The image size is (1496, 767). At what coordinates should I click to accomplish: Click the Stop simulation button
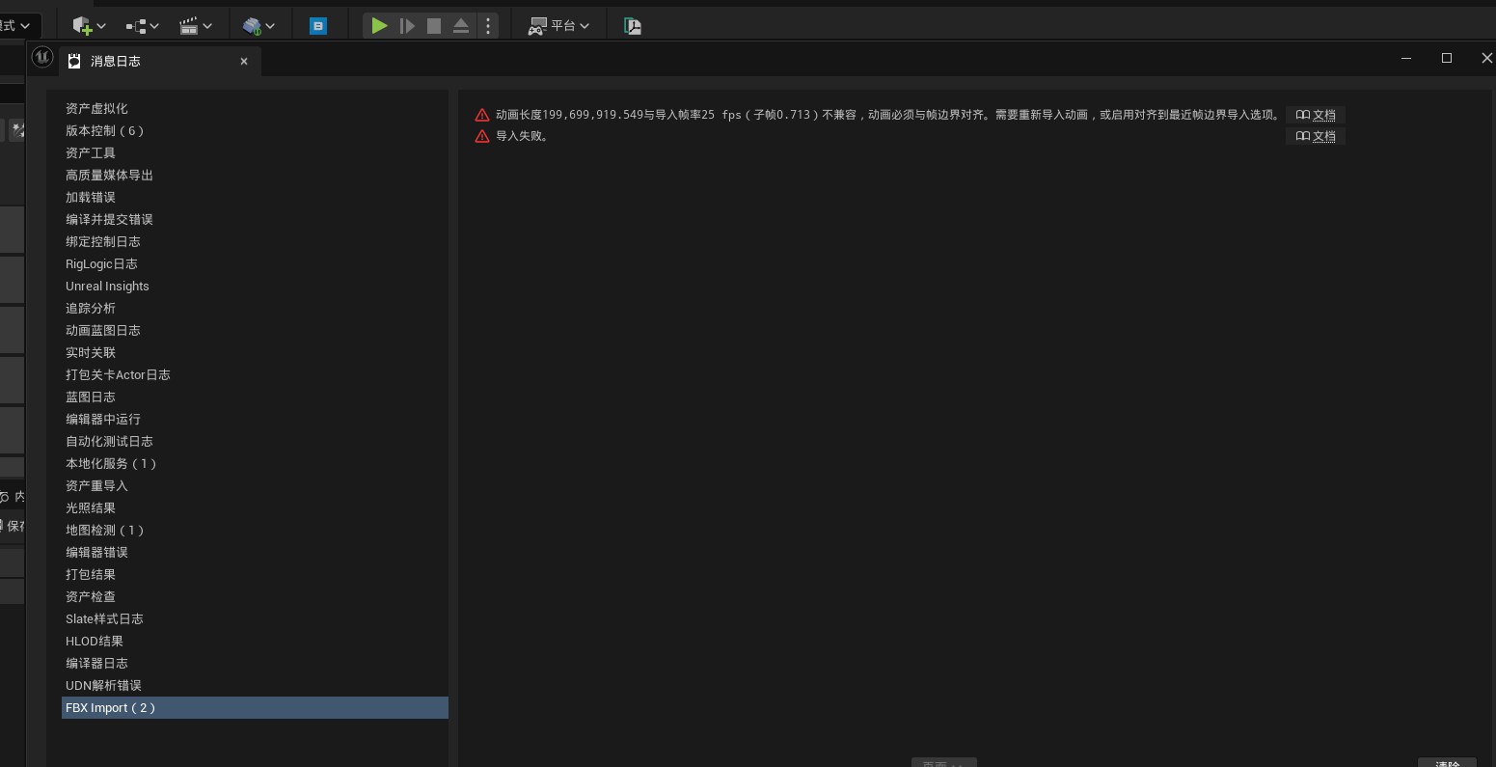click(434, 26)
